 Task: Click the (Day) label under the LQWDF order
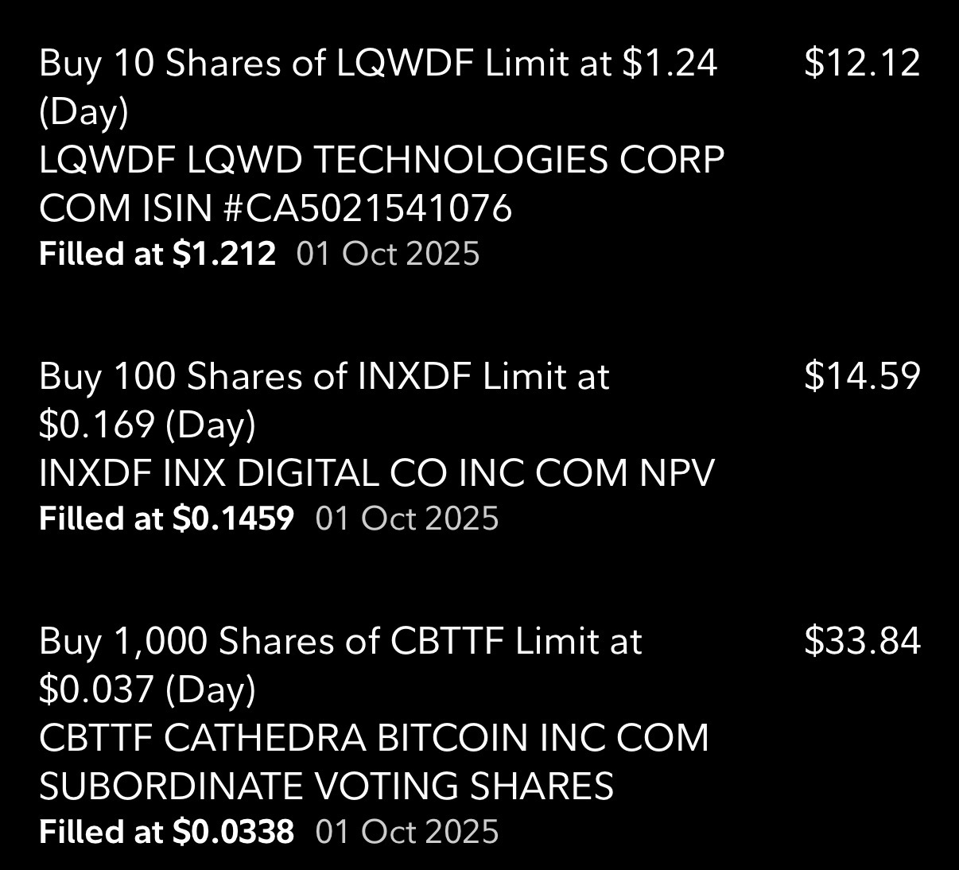83,111
